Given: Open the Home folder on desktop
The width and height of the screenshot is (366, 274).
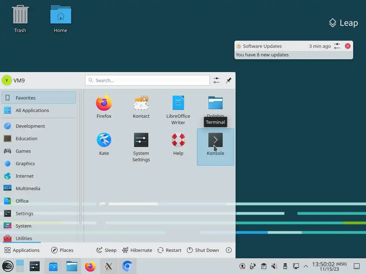Looking at the screenshot, I should coord(60,19).
